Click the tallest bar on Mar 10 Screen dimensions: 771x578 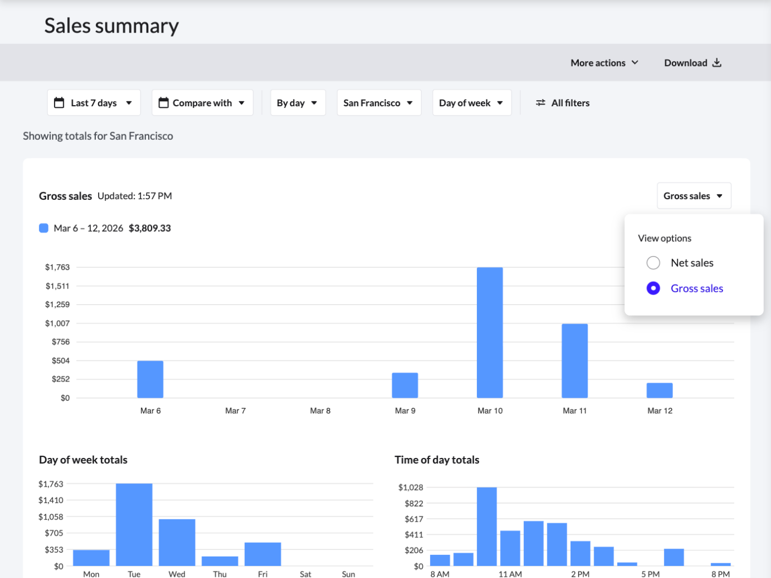coord(489,330)
